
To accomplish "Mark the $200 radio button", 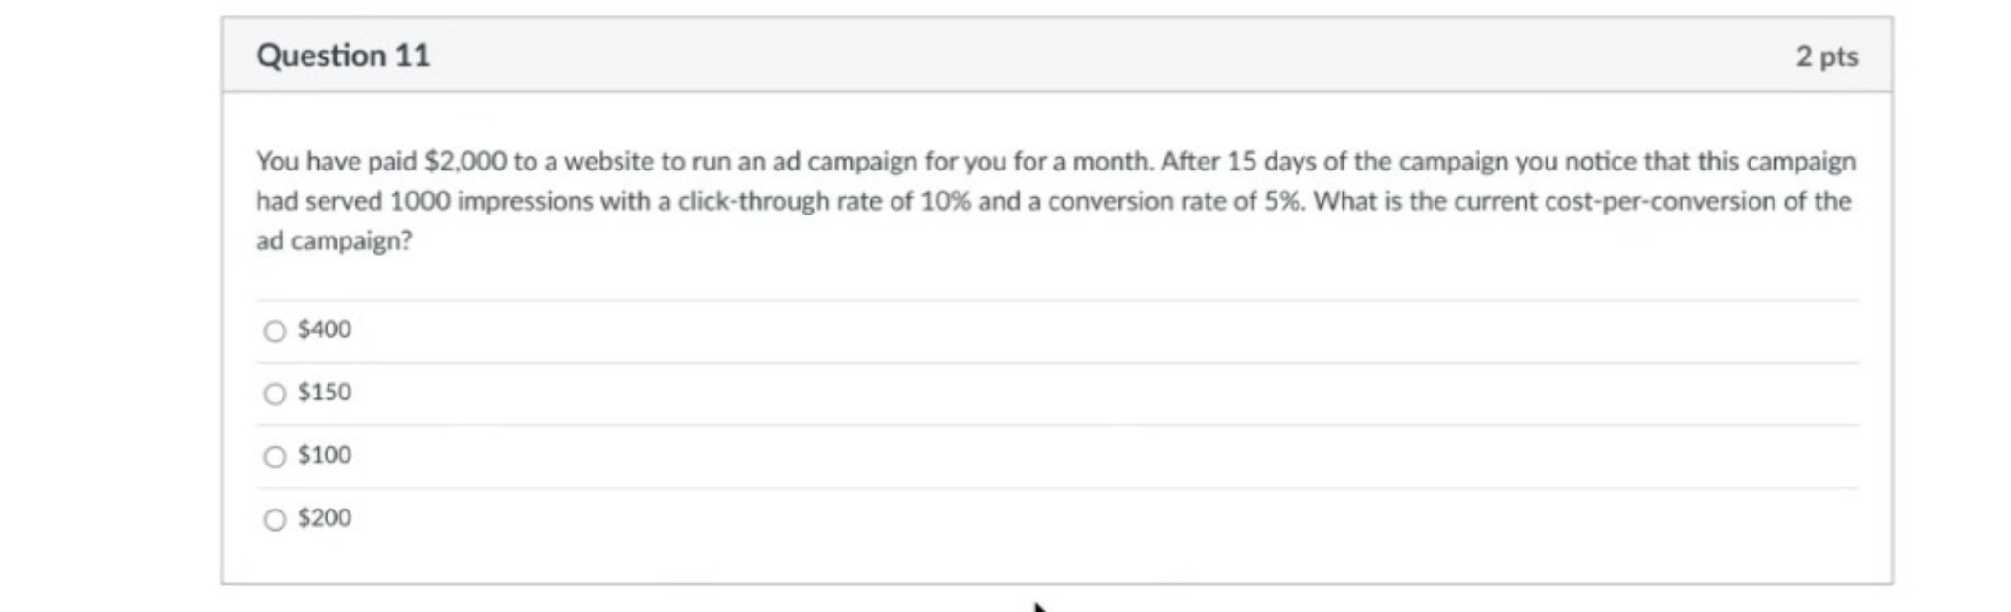I will point(275,520).
